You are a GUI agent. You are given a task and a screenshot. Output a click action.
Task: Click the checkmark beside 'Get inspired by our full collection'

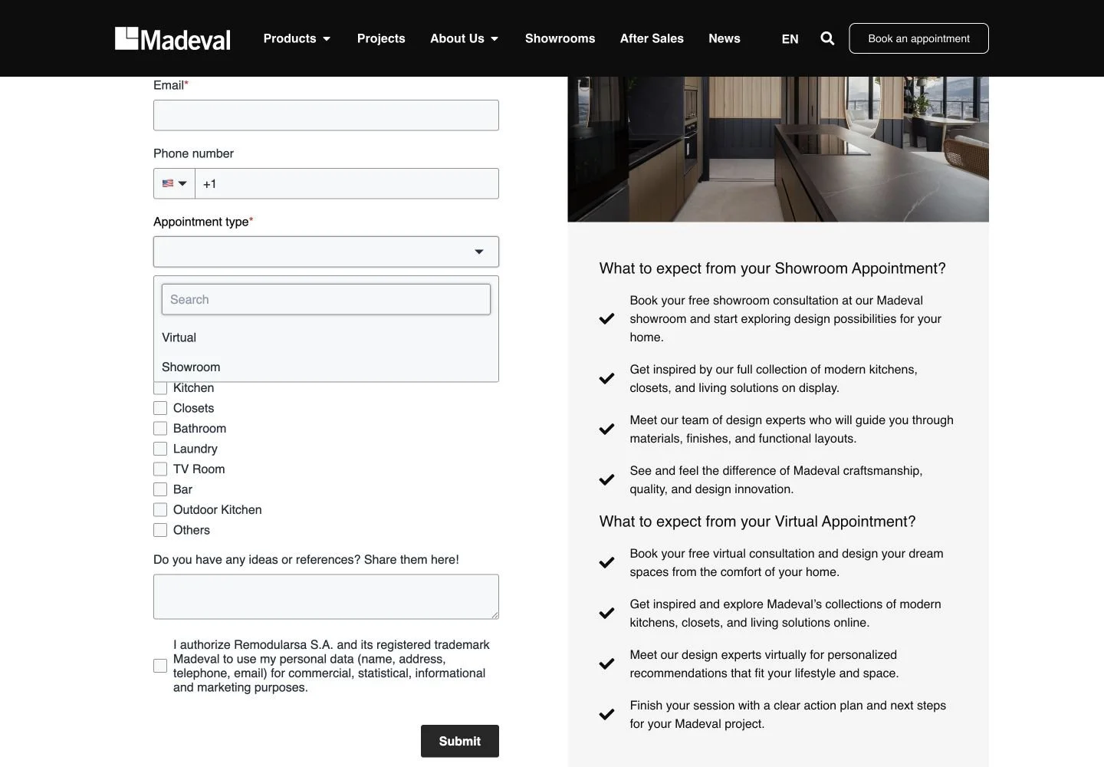pyautogui.click(x=606, y=378)
